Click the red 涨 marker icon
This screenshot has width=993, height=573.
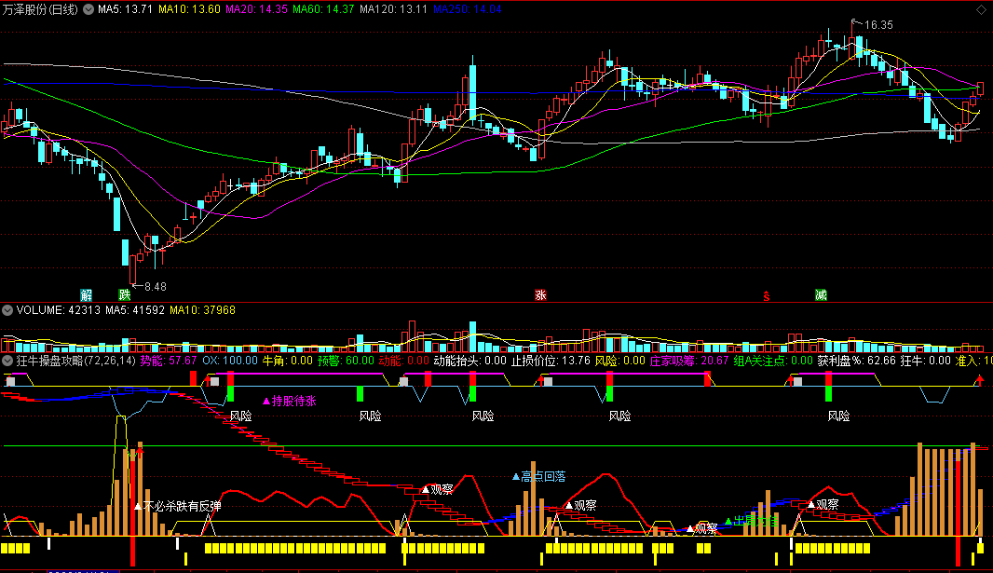click(x=540, y=295)
